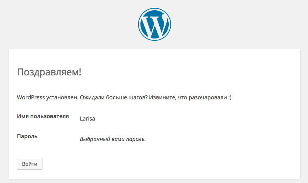
Task: Click the smiley at the message end
Action: coord(229,97)
